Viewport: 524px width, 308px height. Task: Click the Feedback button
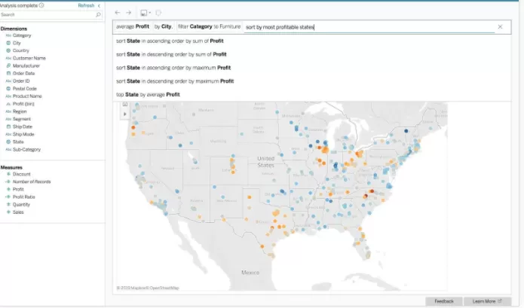coord(444,301)
